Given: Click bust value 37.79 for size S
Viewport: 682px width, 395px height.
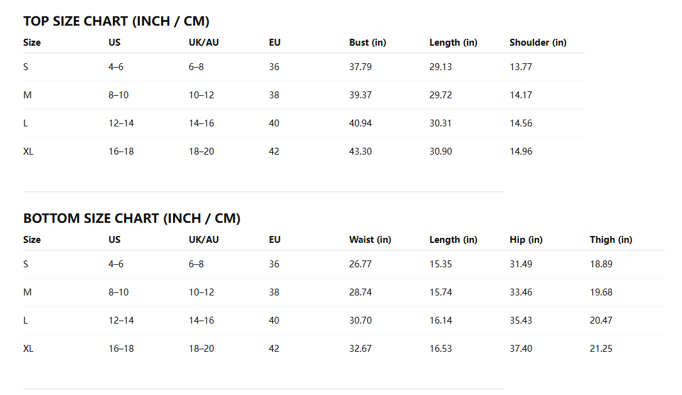Looking at the screenshot, I should [360, 67].
